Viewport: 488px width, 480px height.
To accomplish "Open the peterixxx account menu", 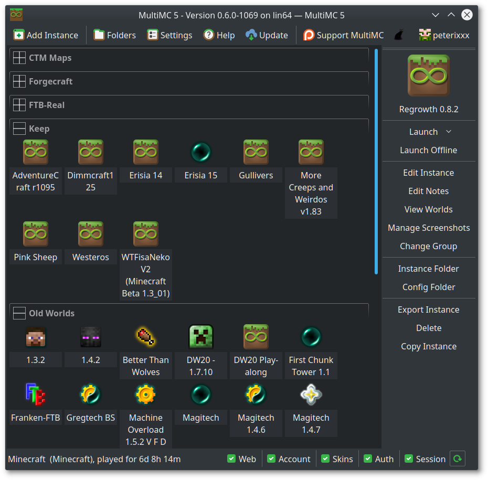I will click(x=444, y=35).
